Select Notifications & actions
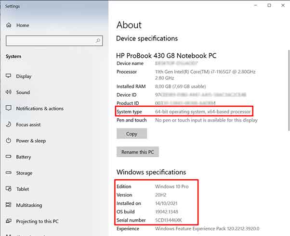 point(40,109)
